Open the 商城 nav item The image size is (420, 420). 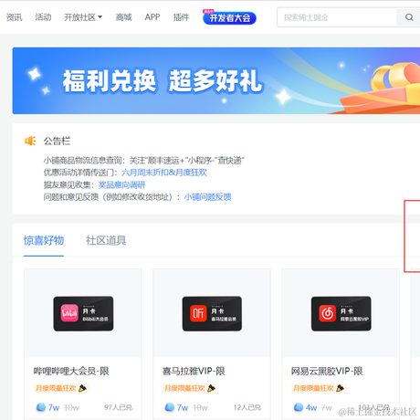(123, 17)
